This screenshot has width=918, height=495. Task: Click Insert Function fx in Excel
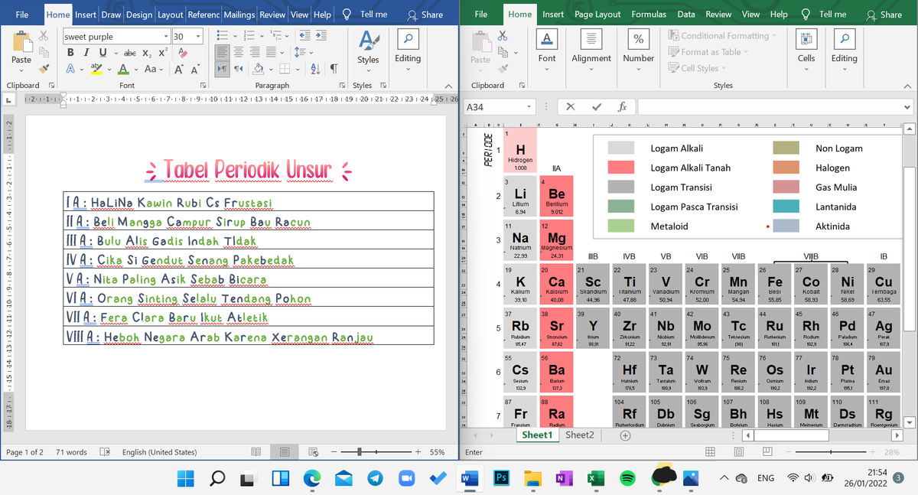coord(623,107)
